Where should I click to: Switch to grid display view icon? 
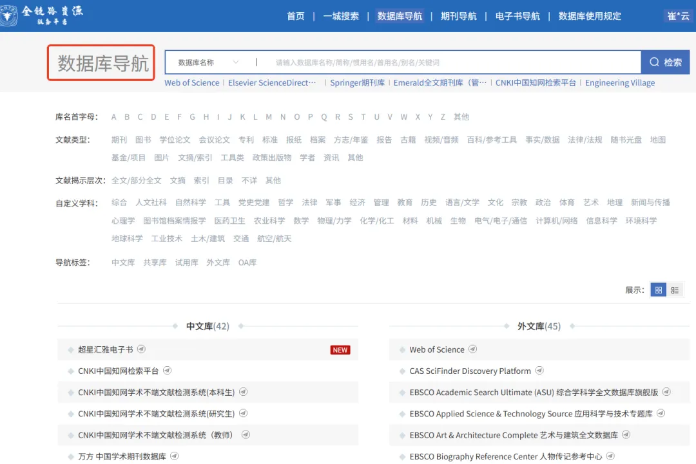point(658,290)
